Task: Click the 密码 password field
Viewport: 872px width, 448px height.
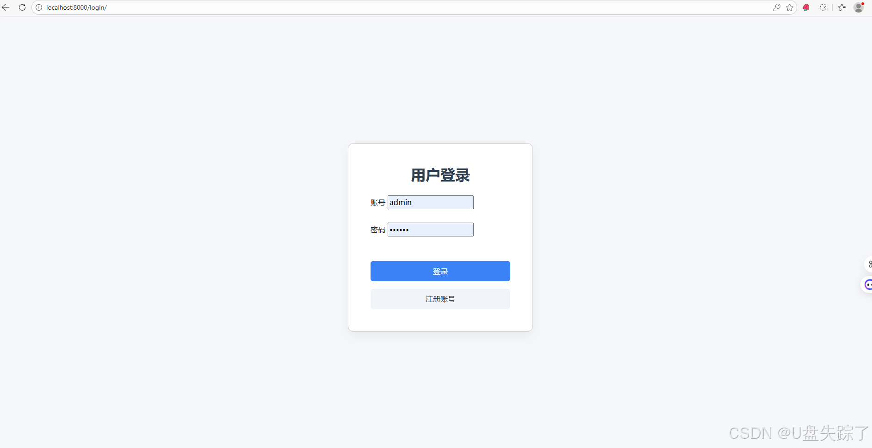Action: click(x=430, y=230)
